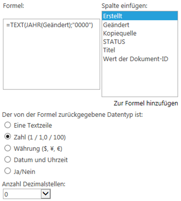
Task: Click the Formel: label
Action: click(14, 6)
